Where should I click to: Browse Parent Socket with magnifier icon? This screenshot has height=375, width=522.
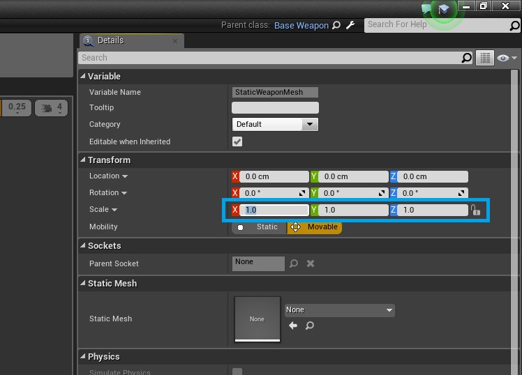tap(294, 263)
